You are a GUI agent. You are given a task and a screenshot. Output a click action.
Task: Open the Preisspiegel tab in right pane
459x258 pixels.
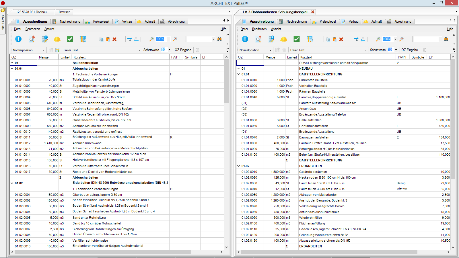[325, 21]
